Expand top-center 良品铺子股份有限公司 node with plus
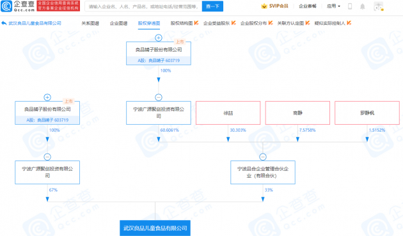The image size is (403, 236). tap(159, 38)
